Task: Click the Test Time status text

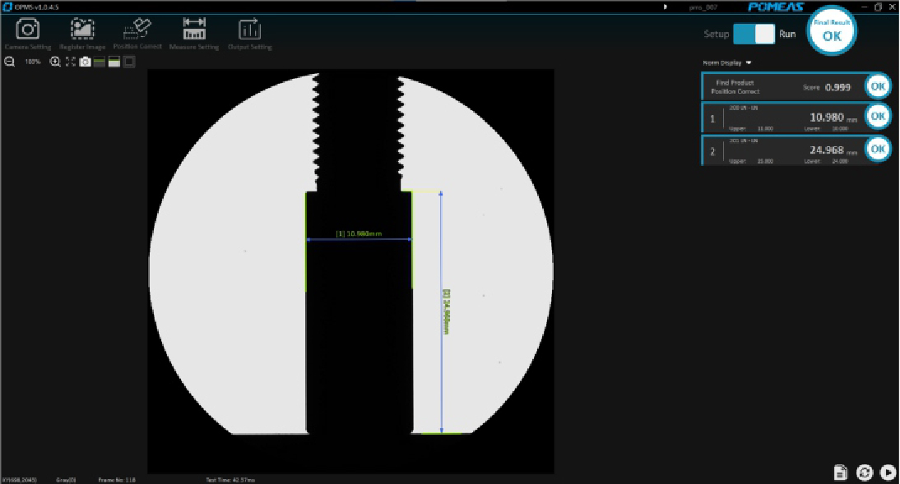Action: point(230,480)
